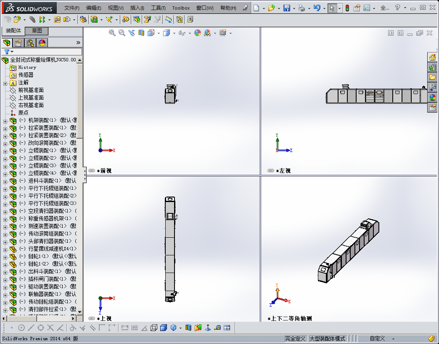Open the ConfigurationManager tab icon

30,43
